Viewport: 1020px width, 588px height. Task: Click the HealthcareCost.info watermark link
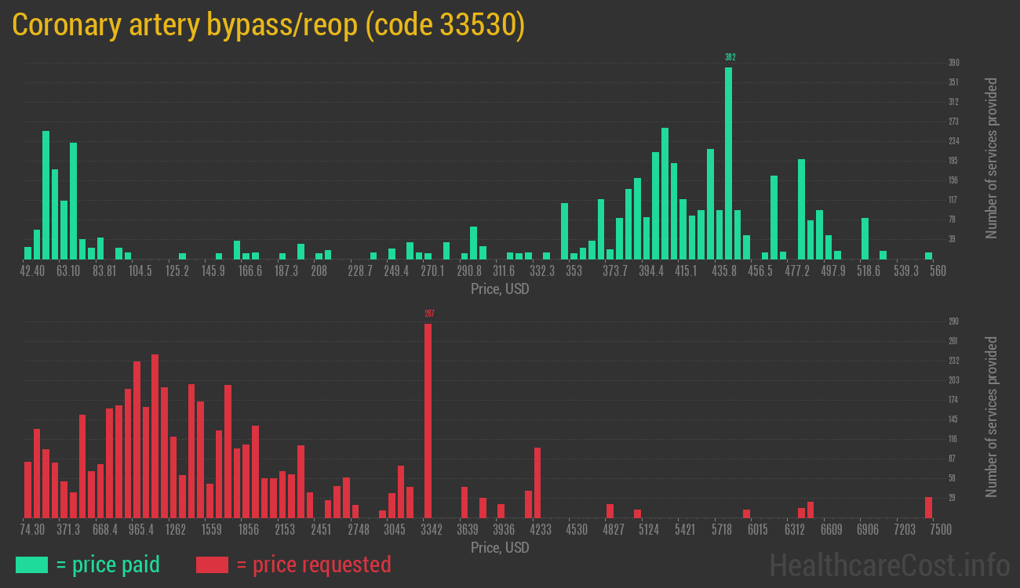tap(889, 564)
